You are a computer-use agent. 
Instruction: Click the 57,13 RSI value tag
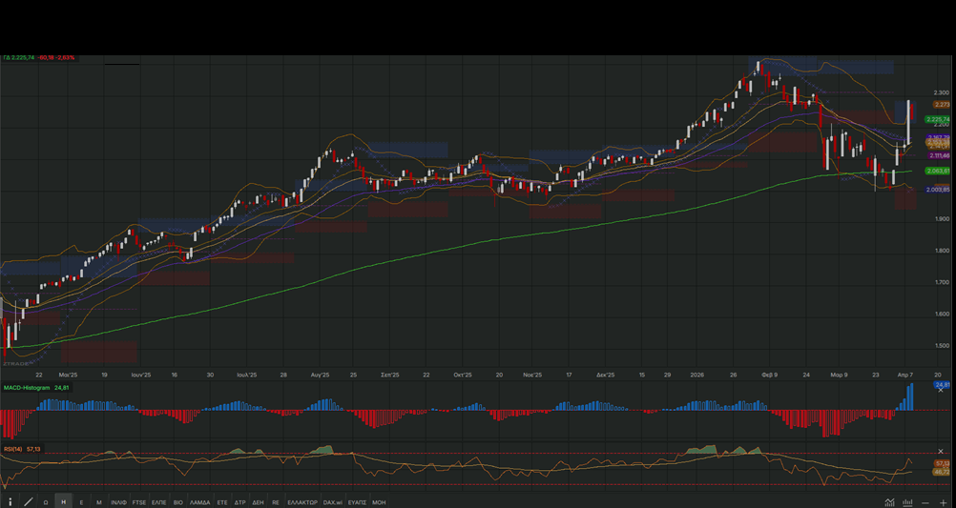coord(942,463)
